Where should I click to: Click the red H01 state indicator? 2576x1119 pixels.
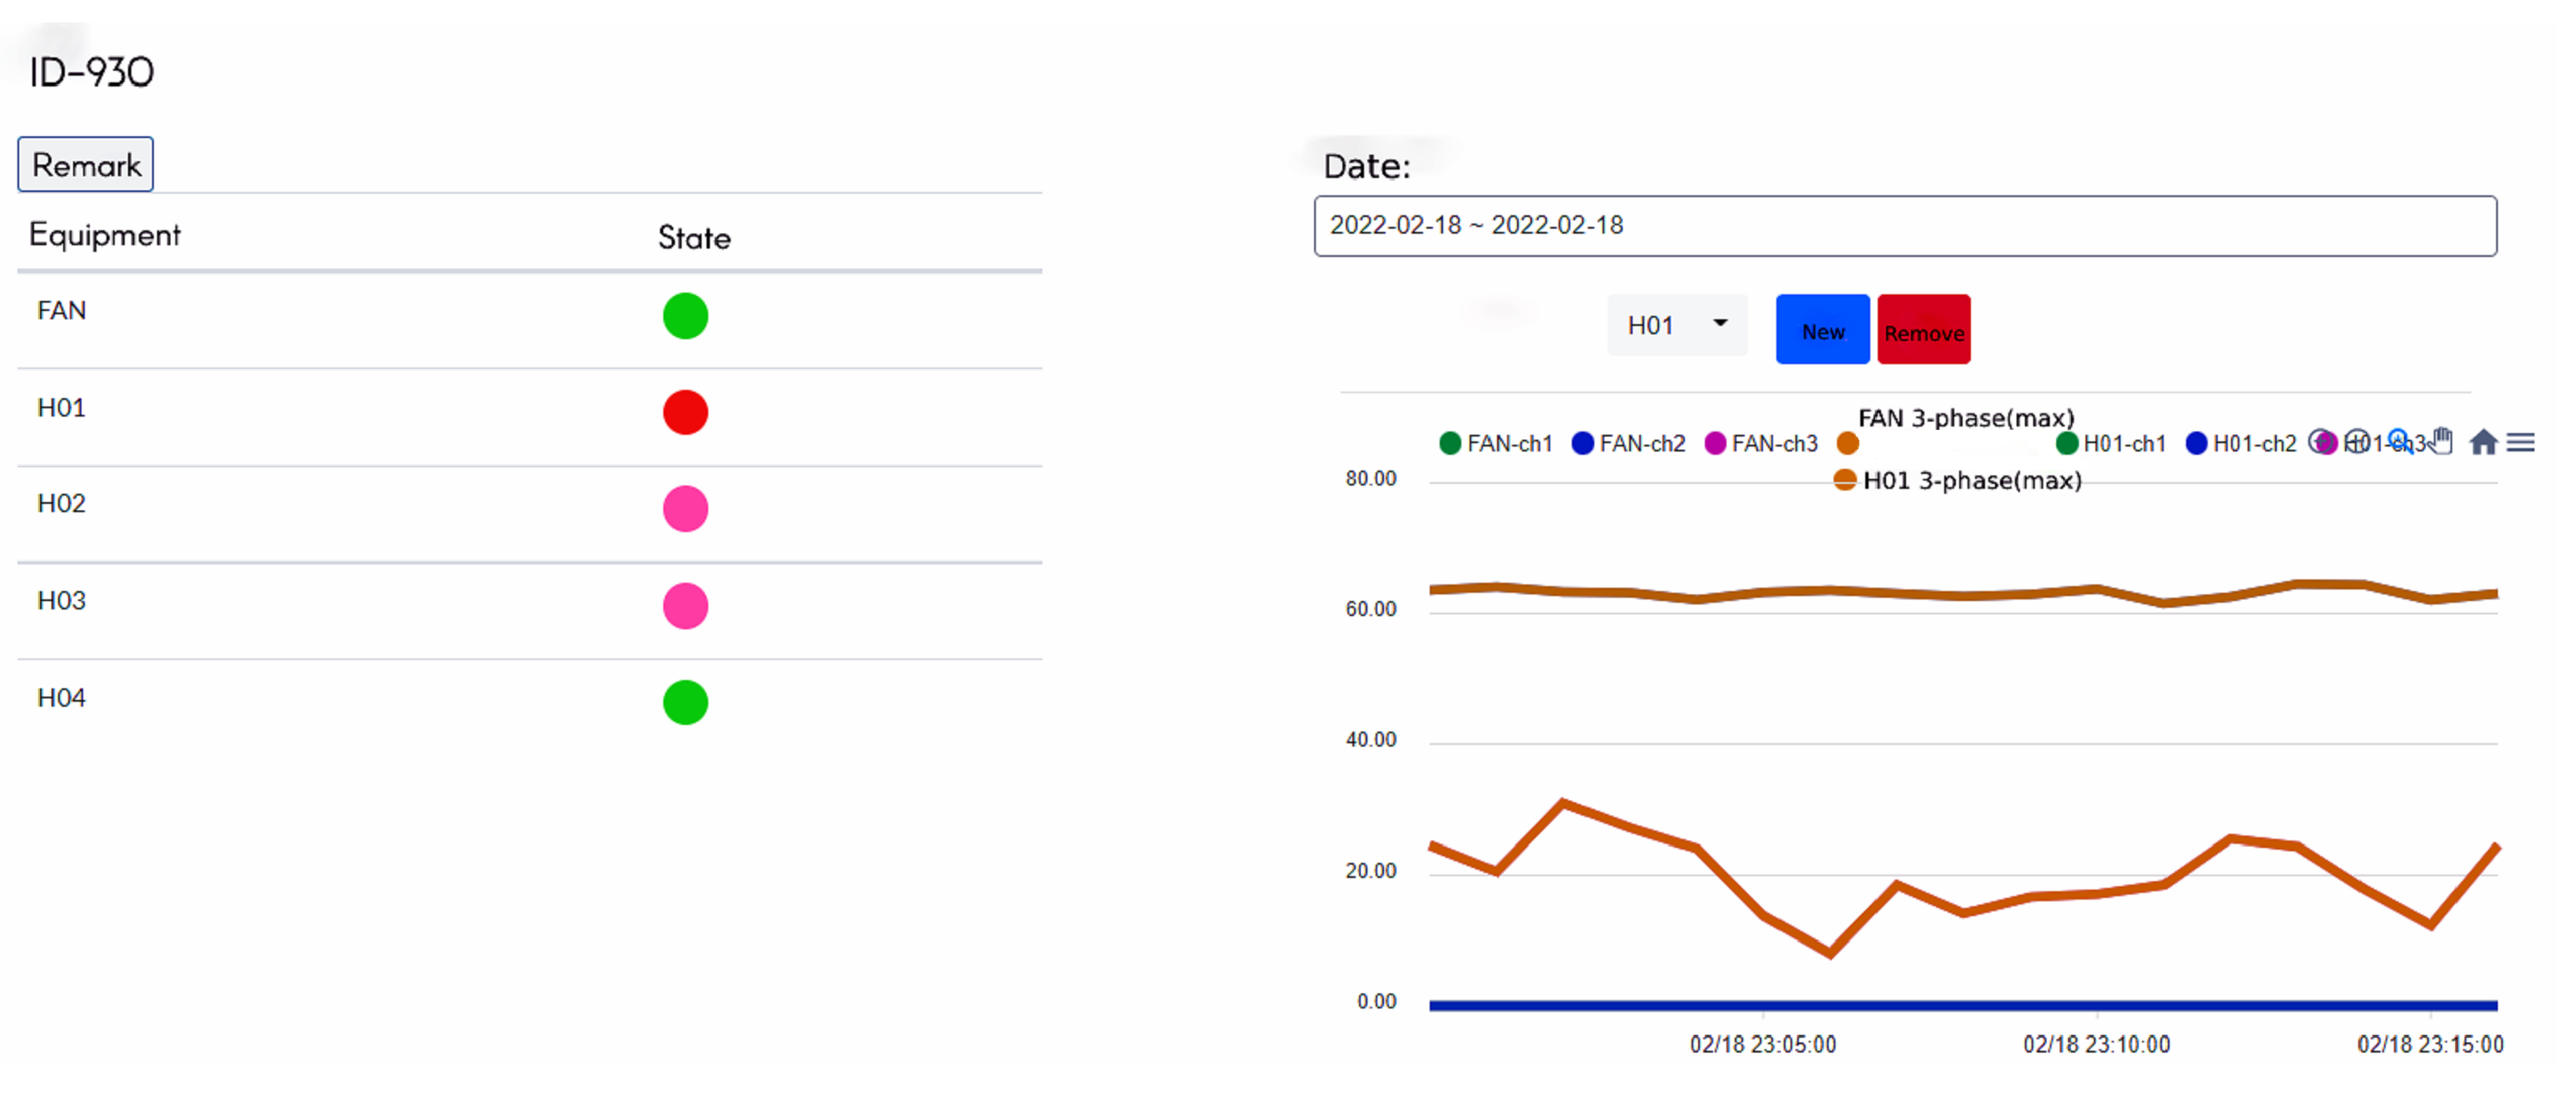click(x=685, y=412)
